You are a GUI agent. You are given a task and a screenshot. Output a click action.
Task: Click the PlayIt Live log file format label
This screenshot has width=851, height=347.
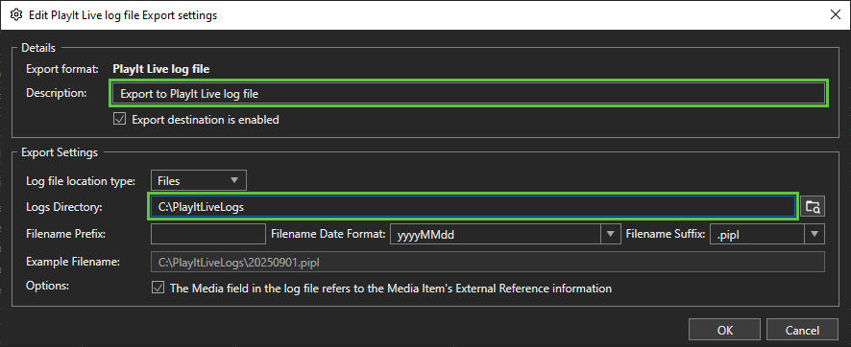tap(160, 69)
